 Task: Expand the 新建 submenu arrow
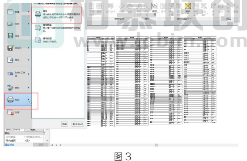tap(29, 12)
